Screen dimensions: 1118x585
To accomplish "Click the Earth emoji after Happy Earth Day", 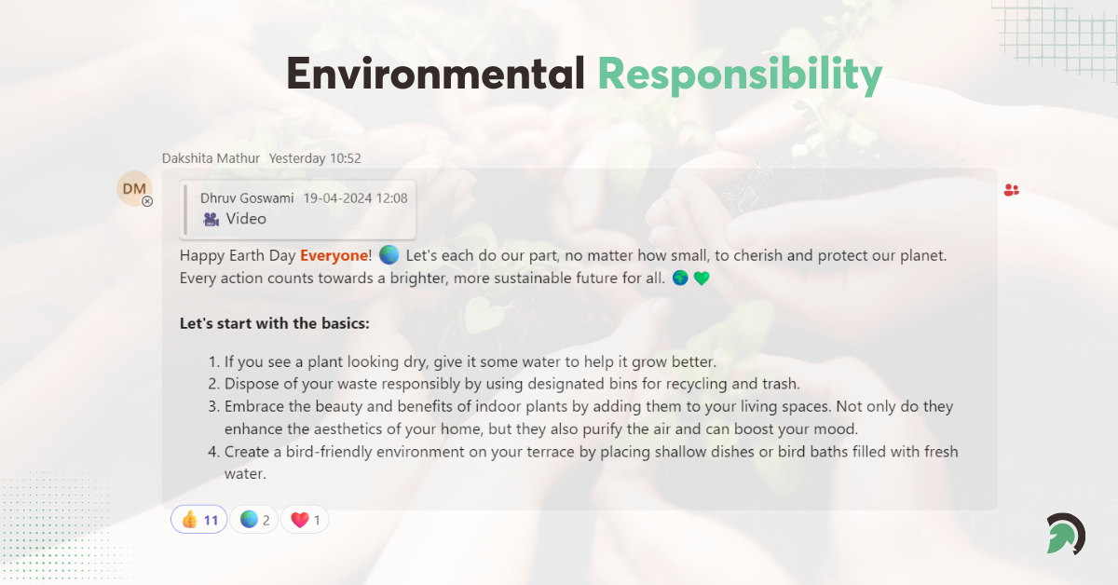I will tap(389, 254).
